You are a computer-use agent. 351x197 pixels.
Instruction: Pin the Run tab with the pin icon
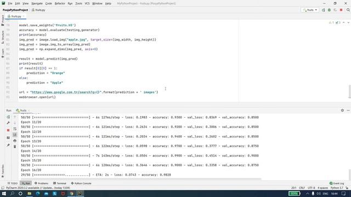[x=8, y=146]
